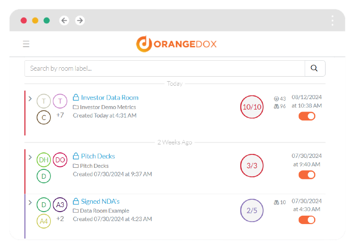
Task: Click the +7 more users indicator
Action: [60, 115]
